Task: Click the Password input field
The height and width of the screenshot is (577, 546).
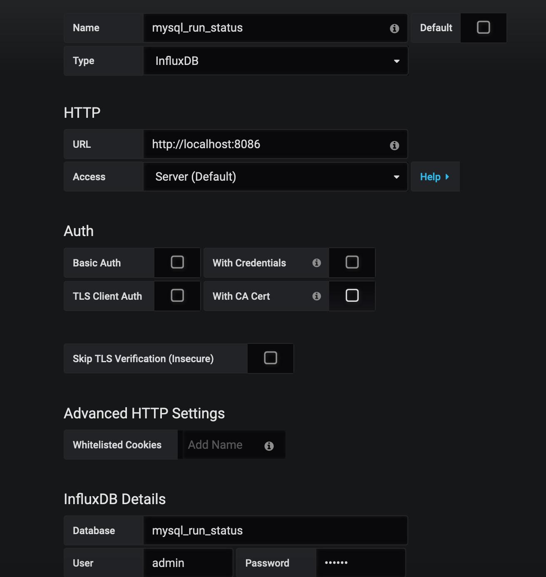Action: 361,563
